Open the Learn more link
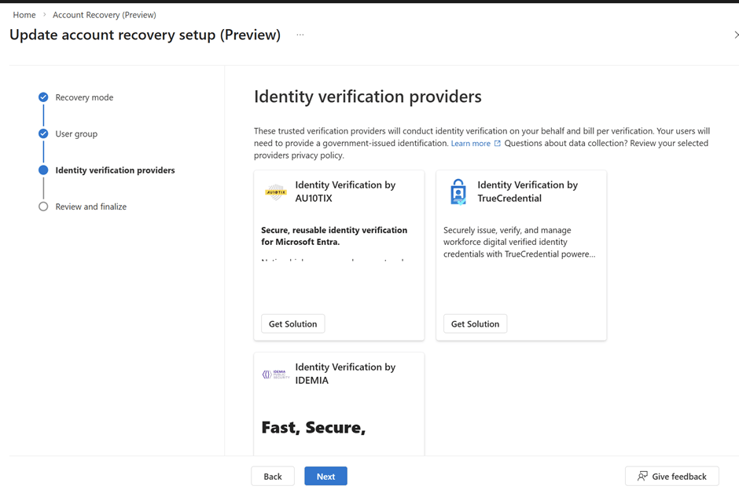Image resolution: width=739 pixels, height=497 pixels. pos(470,144)
